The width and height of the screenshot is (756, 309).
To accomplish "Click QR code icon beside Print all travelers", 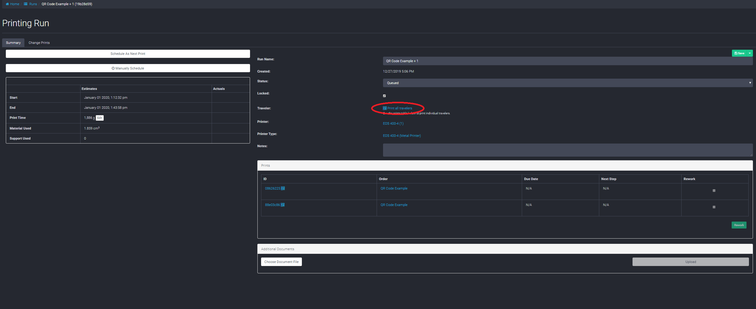I will pyautogui.click(x=385, y=108).
